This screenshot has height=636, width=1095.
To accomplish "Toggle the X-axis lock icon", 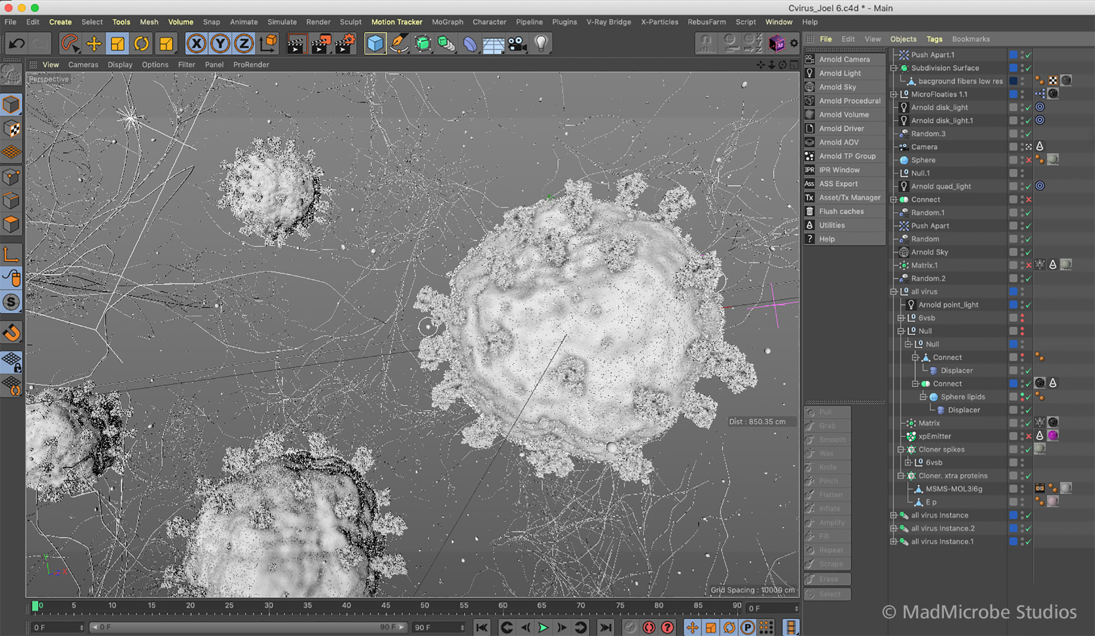I will [196, 43].
